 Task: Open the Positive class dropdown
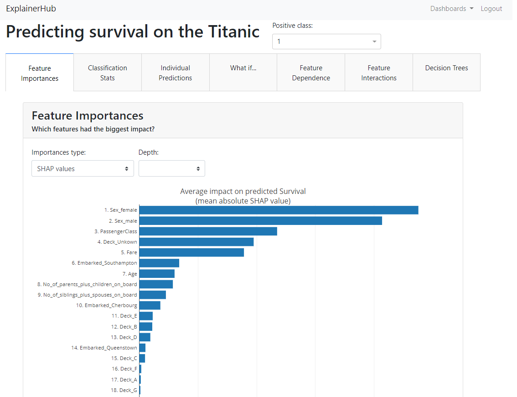(326, 42)
